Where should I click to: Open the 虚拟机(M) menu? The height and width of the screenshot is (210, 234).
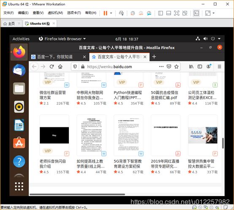point(55,13)
